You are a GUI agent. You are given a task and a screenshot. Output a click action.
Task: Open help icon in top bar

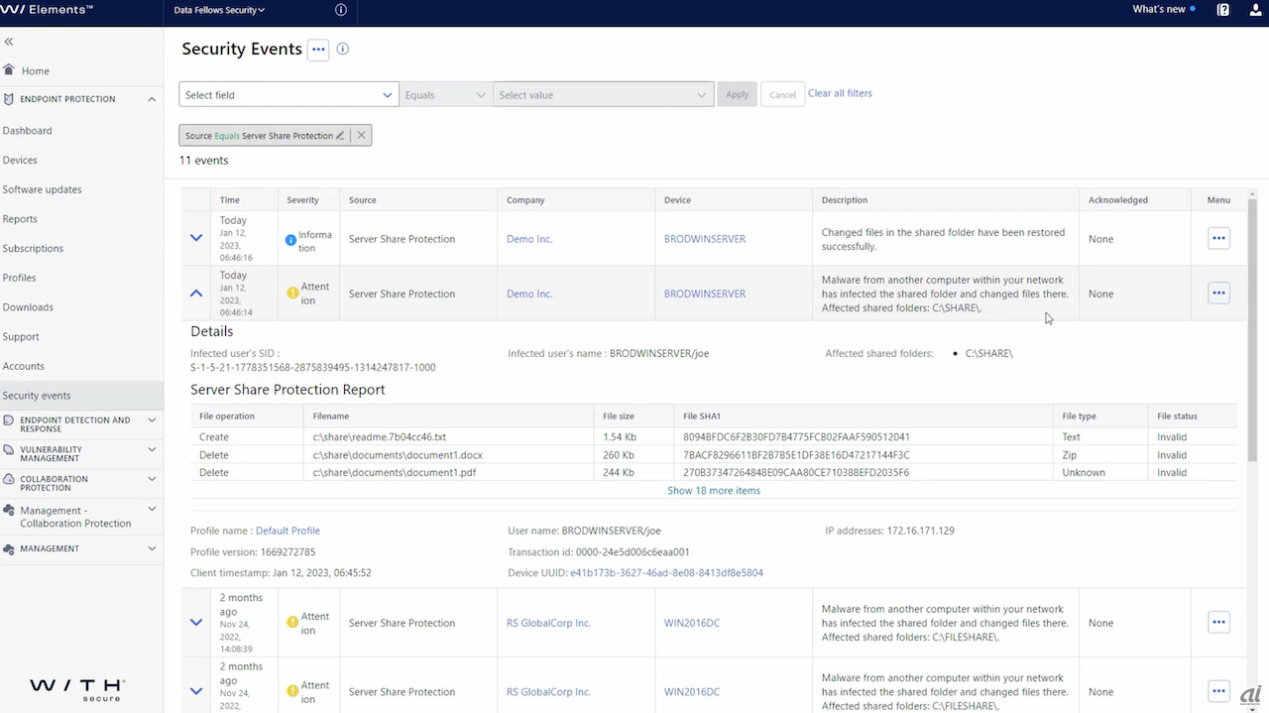click(1223, 10)
